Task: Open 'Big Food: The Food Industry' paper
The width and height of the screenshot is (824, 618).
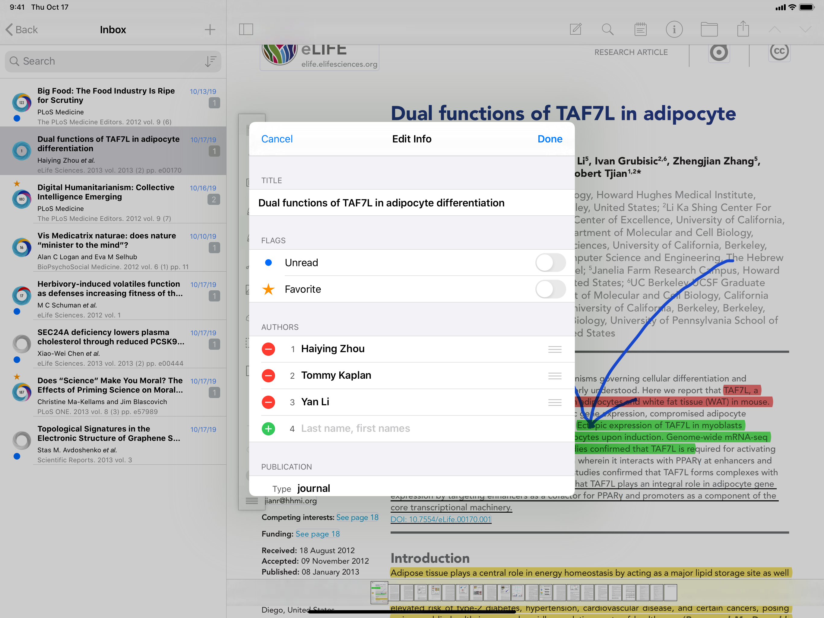Action: 113,103
